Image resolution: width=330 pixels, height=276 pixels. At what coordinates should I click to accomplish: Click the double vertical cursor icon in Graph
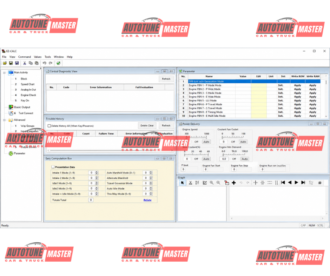pyautogui.click(x=263, y=183)
